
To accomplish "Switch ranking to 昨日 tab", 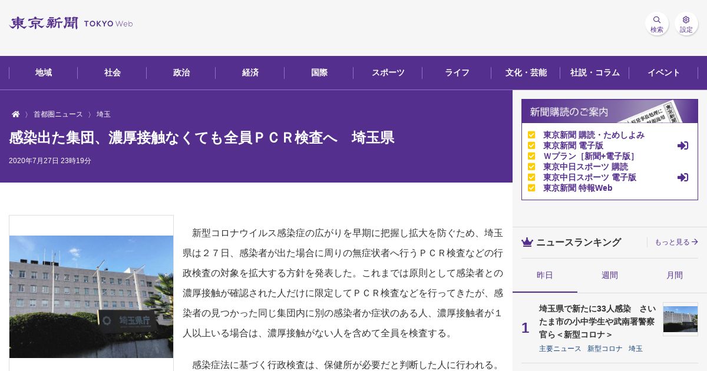I will coord(545,275).
